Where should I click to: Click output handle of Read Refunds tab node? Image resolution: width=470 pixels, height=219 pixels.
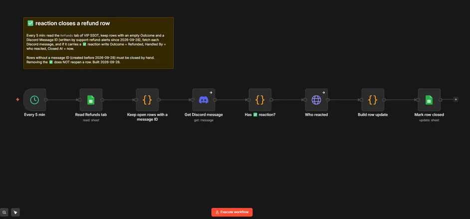tap(102, 100)
